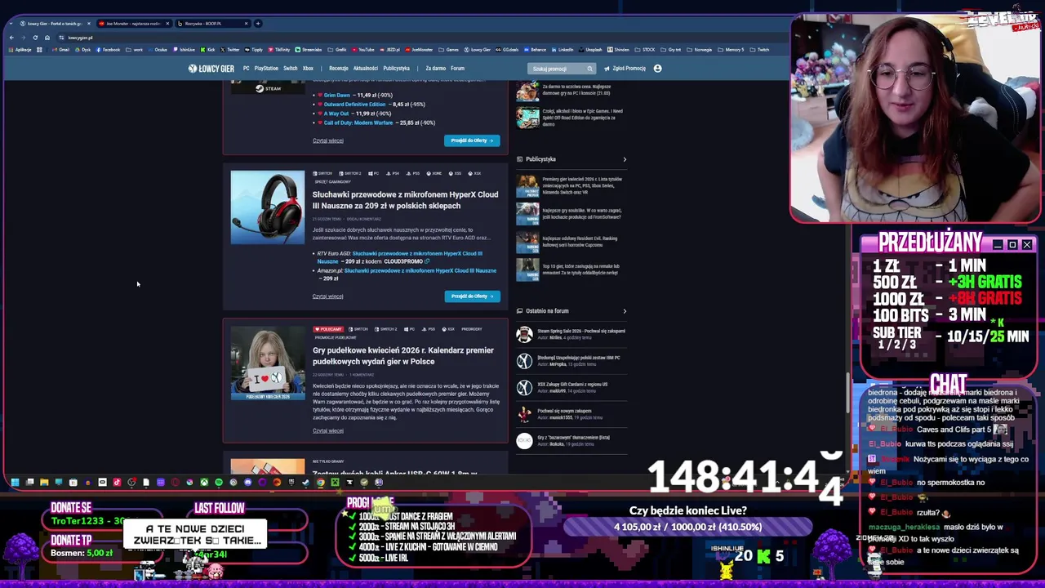
Task: Open the Windows Start button on taskbar
Action: tap(15, 483)
